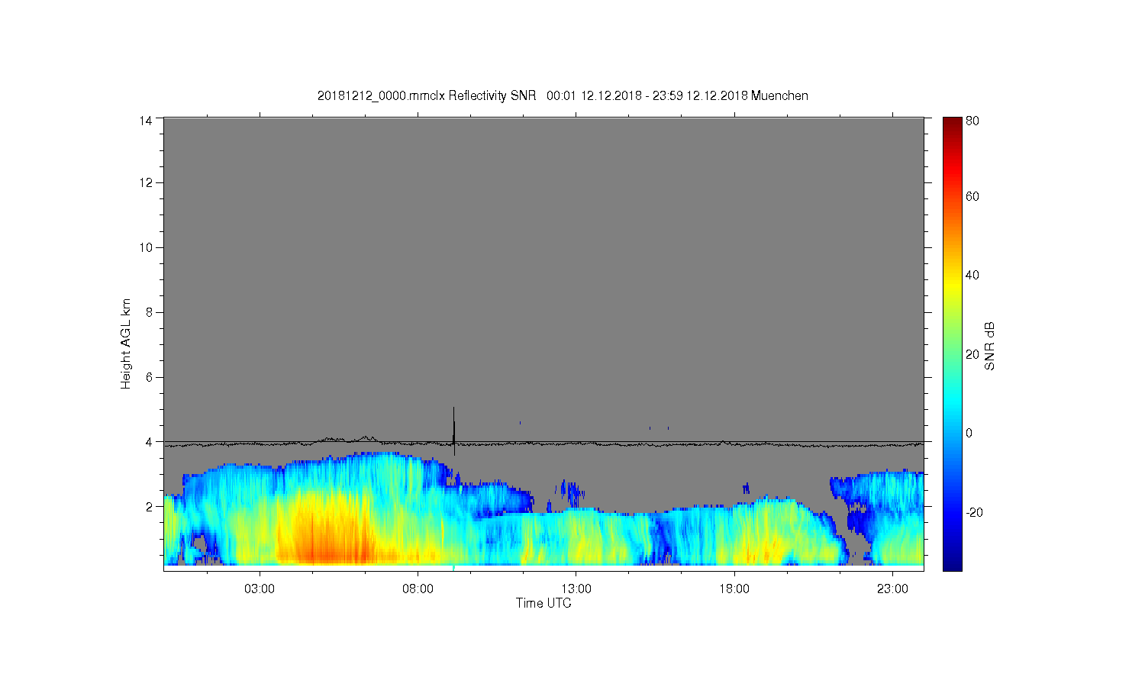Viewport: 1145px width, 687px height.
Task: Click the height tick label 2
Action: coord(150,507)
